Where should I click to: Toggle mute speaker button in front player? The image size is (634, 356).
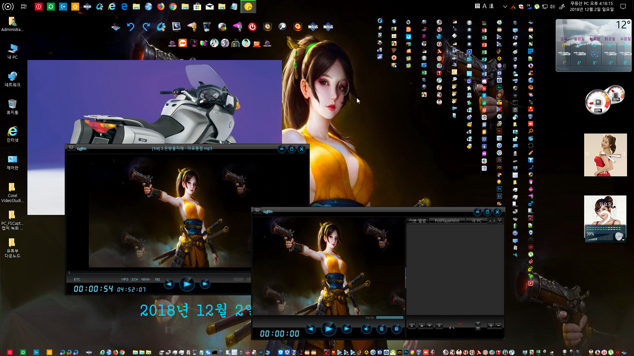tap(366, 329)
